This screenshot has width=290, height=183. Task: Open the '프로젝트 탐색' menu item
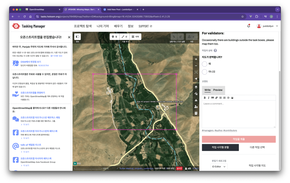83,26
